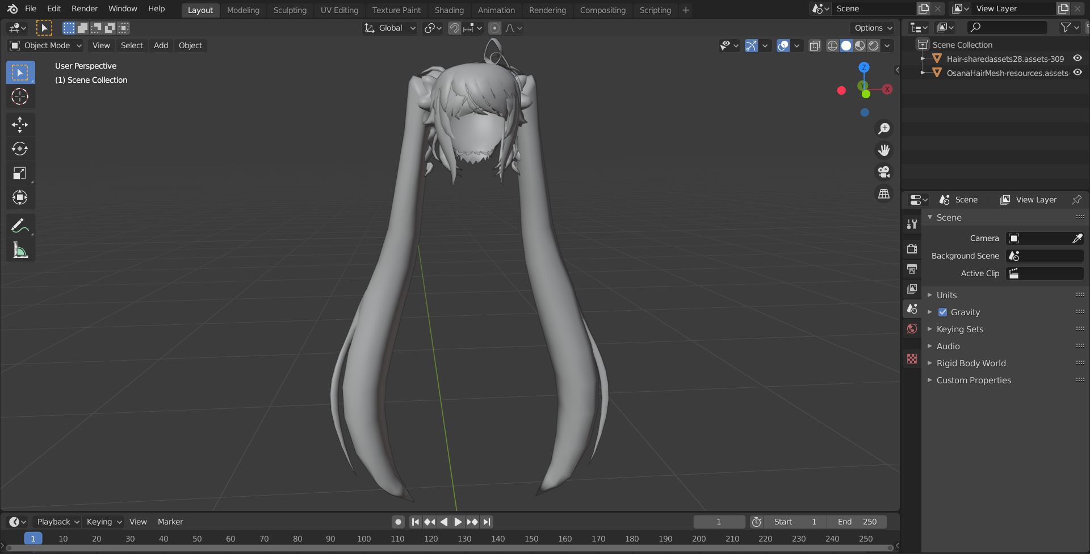
Task: Expand the Rigid Body World panel
Action: 971,363
